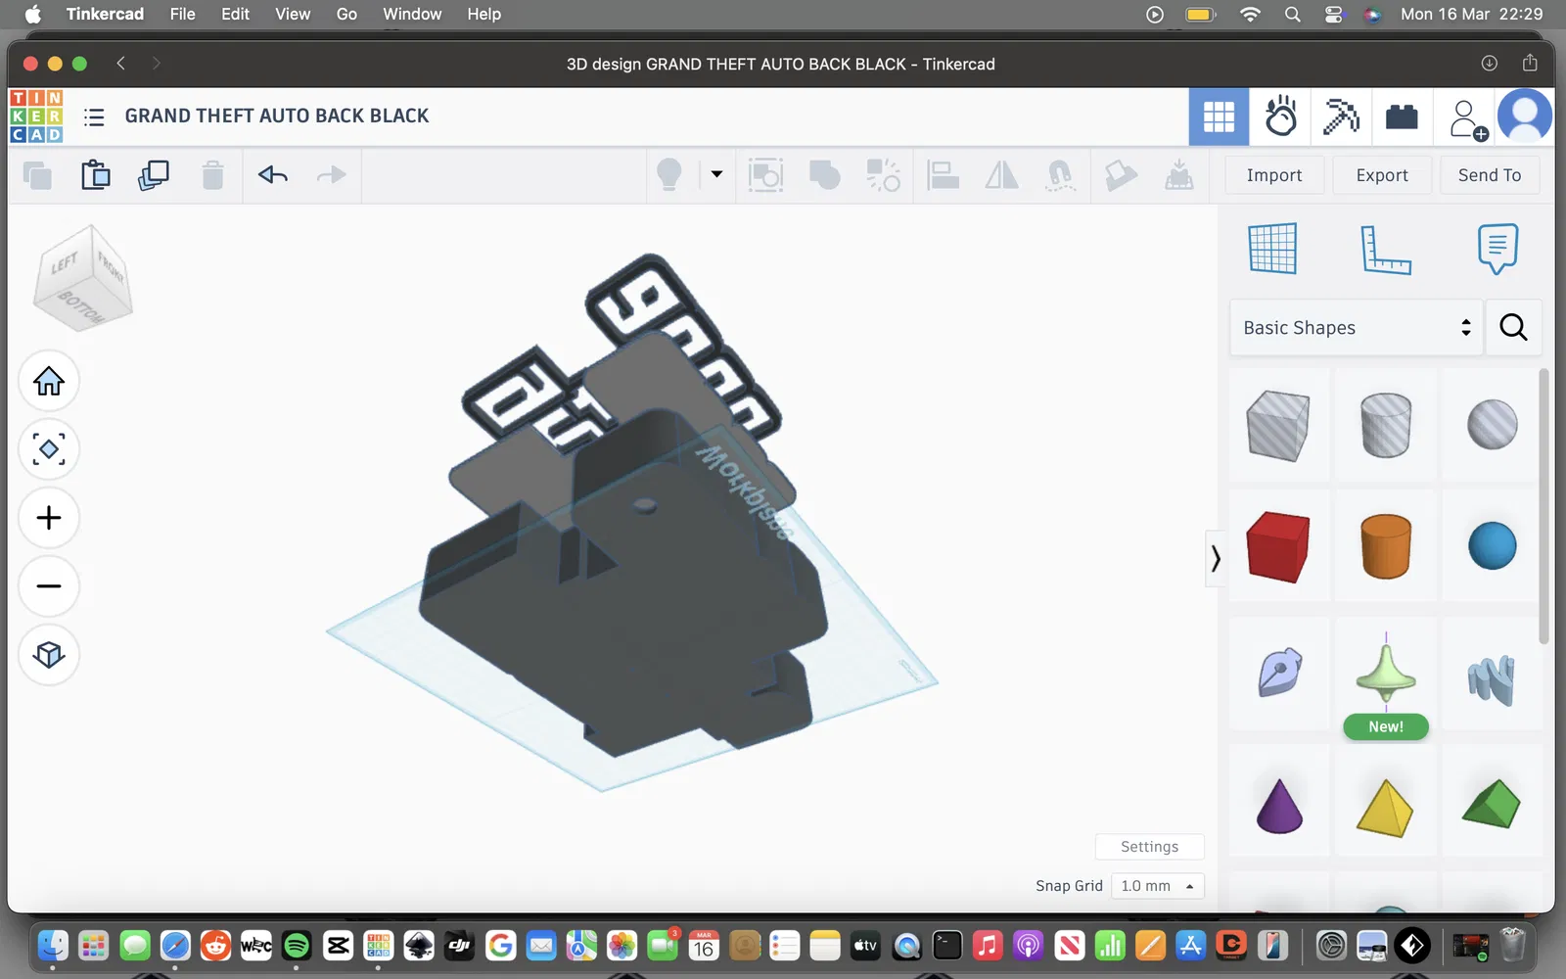Pick the green Roof shape

(x=1492, y=803)
